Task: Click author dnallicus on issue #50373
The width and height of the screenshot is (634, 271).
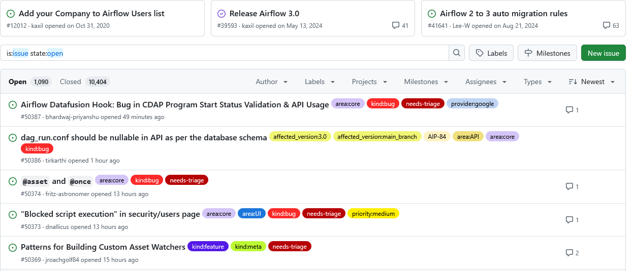Action: [x=57, y=227]
